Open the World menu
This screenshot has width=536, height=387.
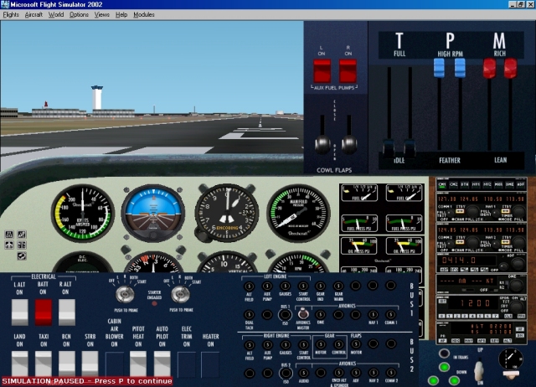56,15
